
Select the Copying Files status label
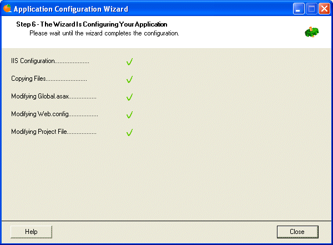tap(49, 79)
